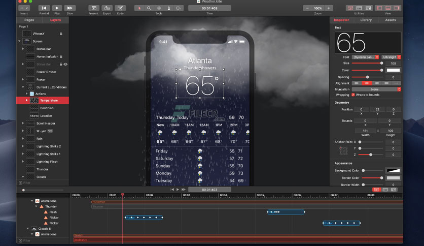Screen dimensions: 424x246
Task: Open the Truncation dropdown
Action: tap(376, 89)
